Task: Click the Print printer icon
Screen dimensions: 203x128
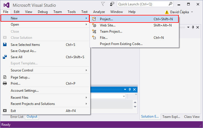Action: point(5,83)
